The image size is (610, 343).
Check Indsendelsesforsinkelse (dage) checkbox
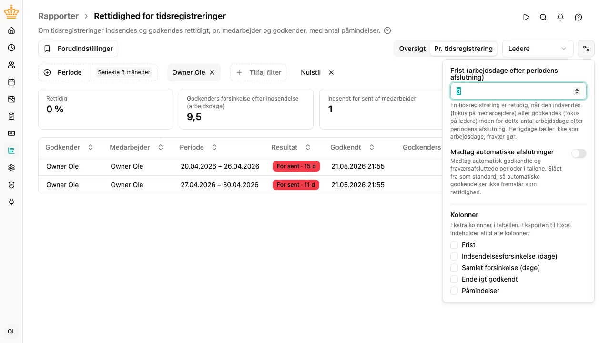click(454, 256)
